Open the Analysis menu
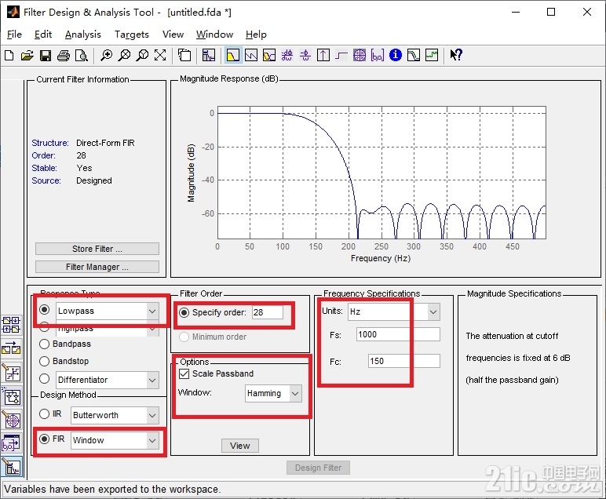This screenshot has width=606, height=499. (82, 35)
